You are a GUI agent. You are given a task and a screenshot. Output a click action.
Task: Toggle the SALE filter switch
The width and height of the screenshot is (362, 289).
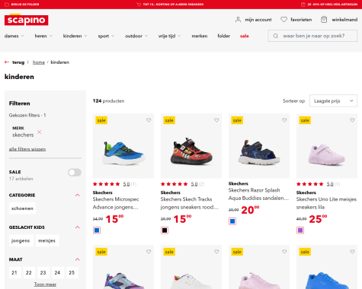coord(75,173)
